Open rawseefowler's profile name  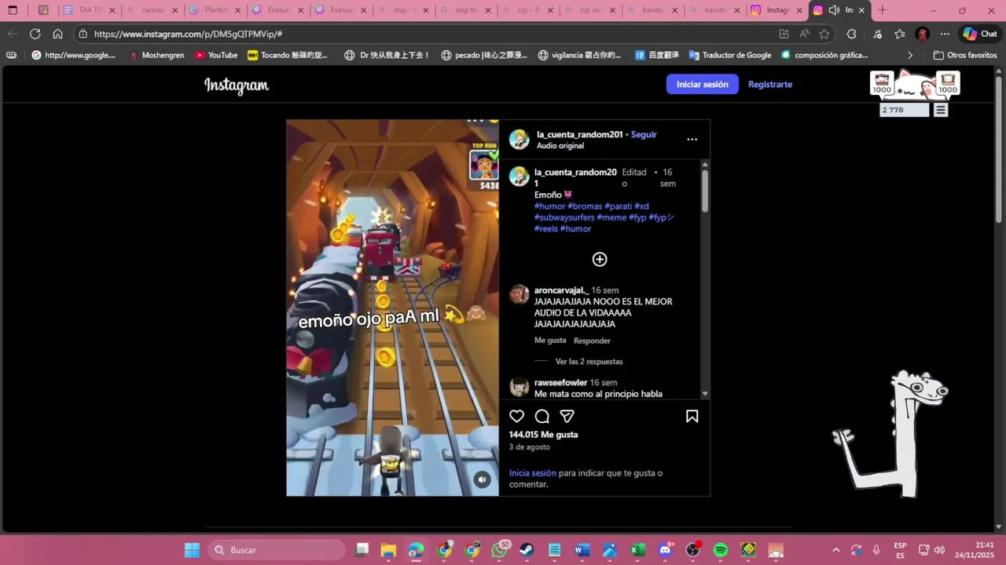[x=560, y=382]
